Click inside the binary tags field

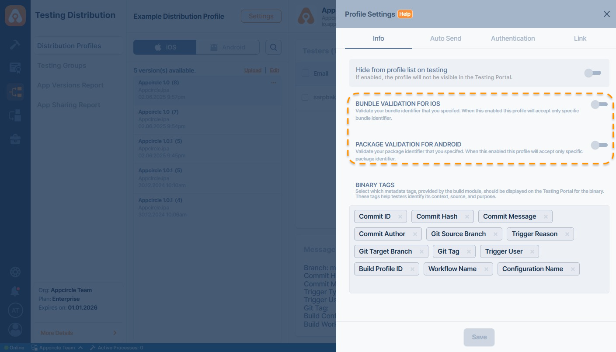tap(479, 284)
